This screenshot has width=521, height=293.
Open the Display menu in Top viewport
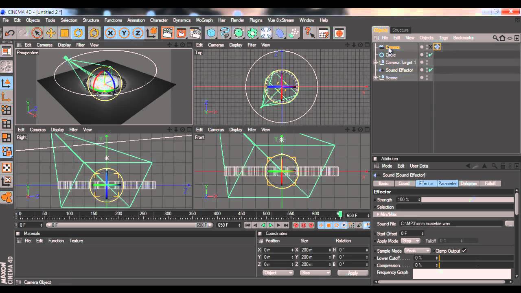tap(236, 45)
